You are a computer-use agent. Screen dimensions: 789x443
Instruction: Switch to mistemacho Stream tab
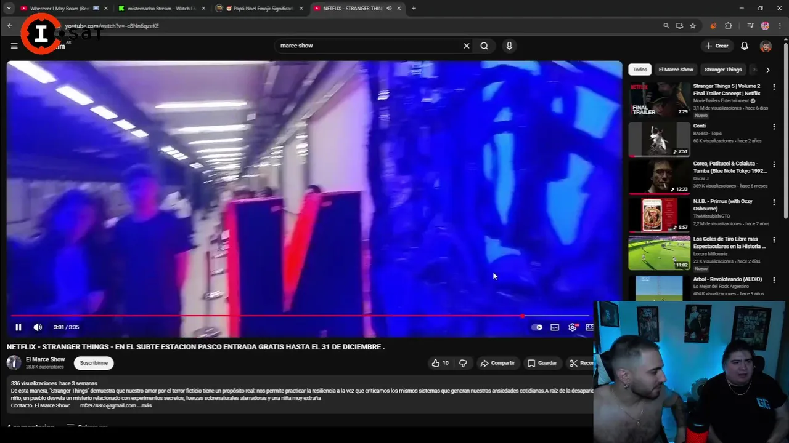161,9
